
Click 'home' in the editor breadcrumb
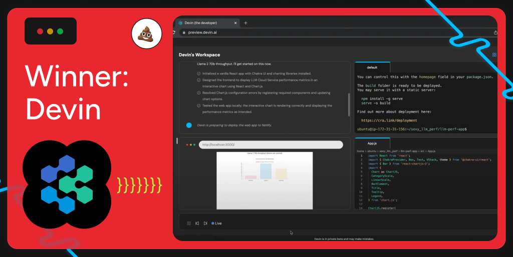click(x=361, y=151)
